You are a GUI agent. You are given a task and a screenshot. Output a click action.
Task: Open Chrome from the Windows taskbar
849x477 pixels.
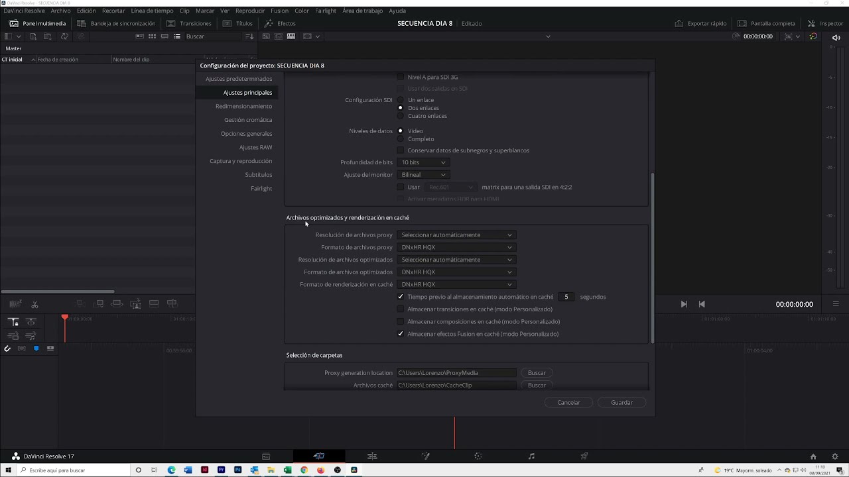tap(304, 470)
